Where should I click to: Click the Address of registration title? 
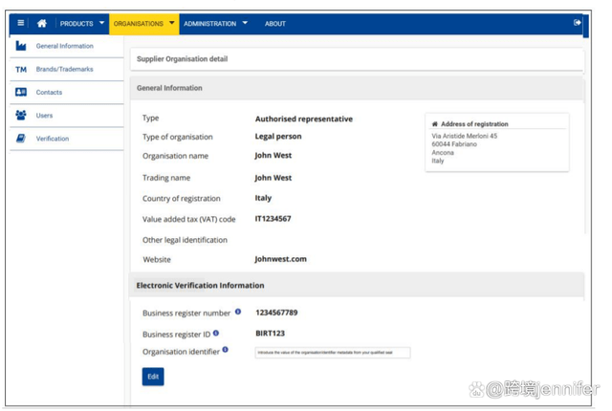pos(474,124)
